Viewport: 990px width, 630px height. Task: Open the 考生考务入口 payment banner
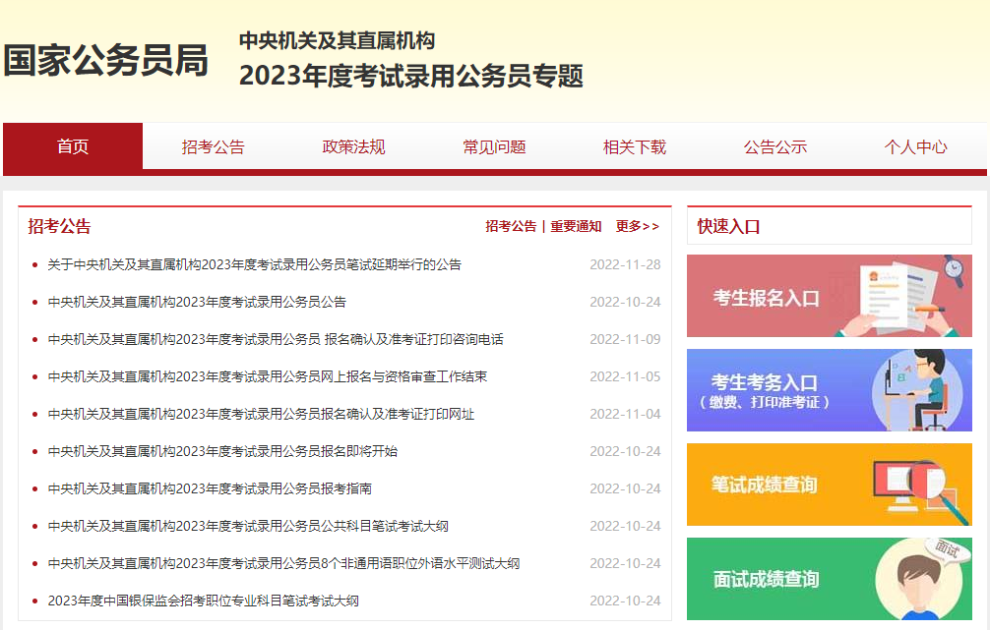pos(829,390)
